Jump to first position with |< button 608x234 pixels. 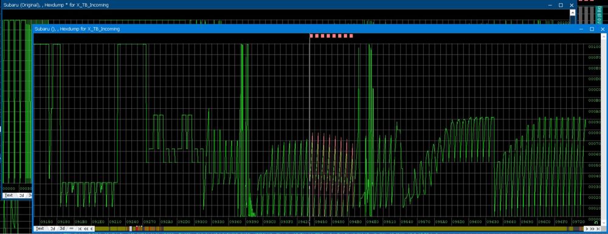tap(80, 229)
